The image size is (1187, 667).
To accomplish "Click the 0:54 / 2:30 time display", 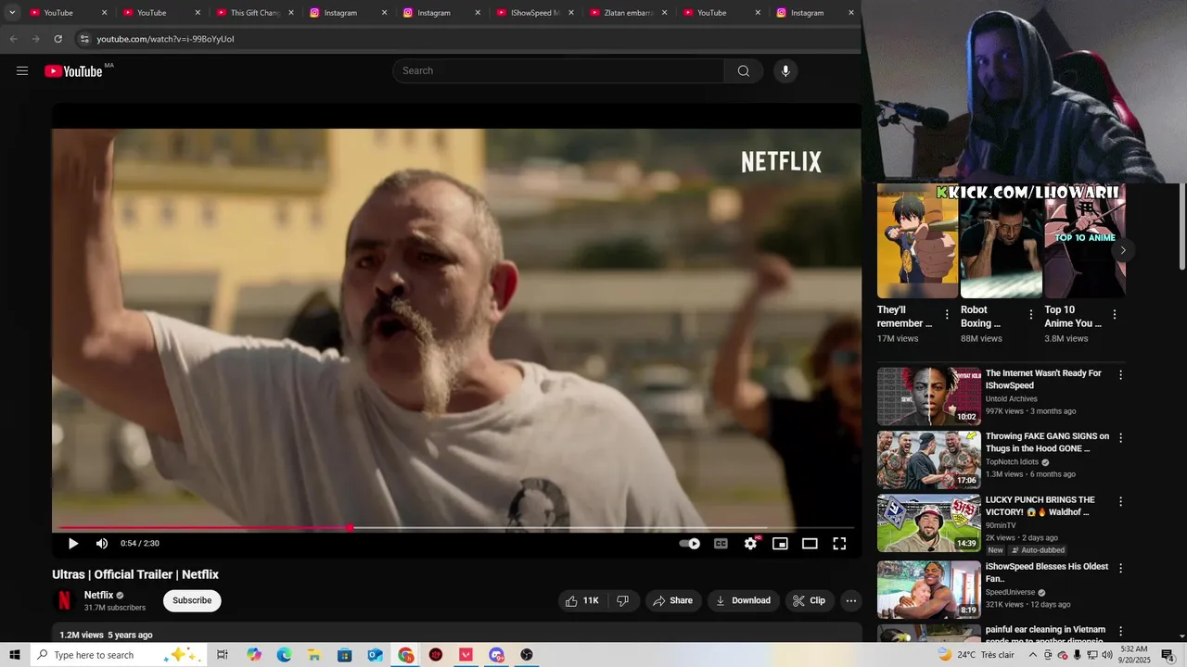I will point(140,544).
